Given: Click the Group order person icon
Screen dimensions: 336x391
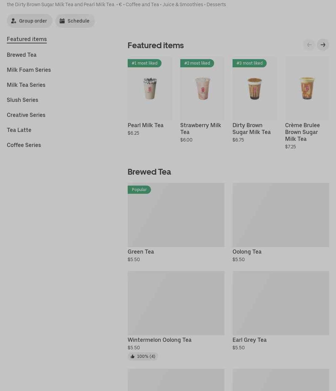Looking at the screenshot, I should point(14,21).
